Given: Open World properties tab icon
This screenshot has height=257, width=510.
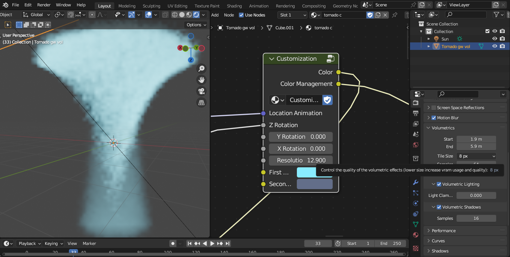Looking at the screenshot, I should click(x=415, y=145).
